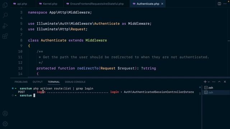Click the blue command status dot in terminal
This screenshot has width=230, height=129.
point(13,89)
